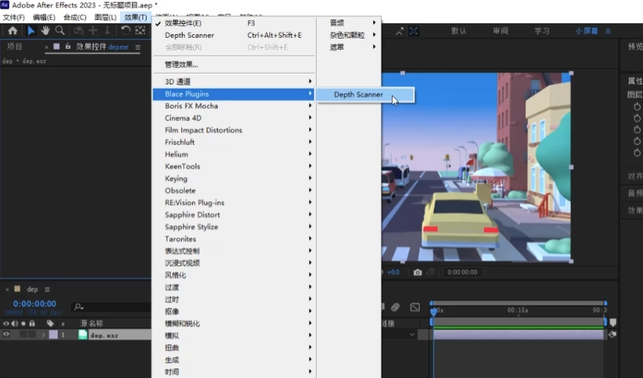
Task: Click the dep.exr layer file icon
Action: (82, 335)
